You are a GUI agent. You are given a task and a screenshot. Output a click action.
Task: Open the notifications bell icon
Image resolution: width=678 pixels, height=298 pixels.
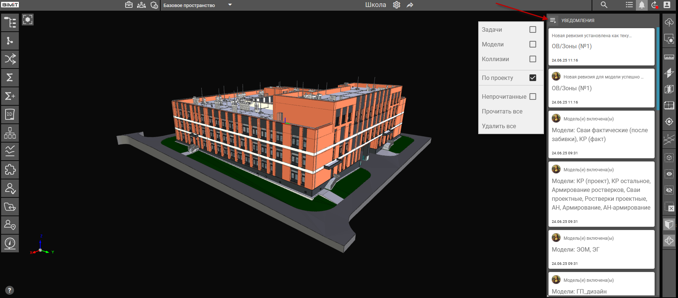pos(642,5)
